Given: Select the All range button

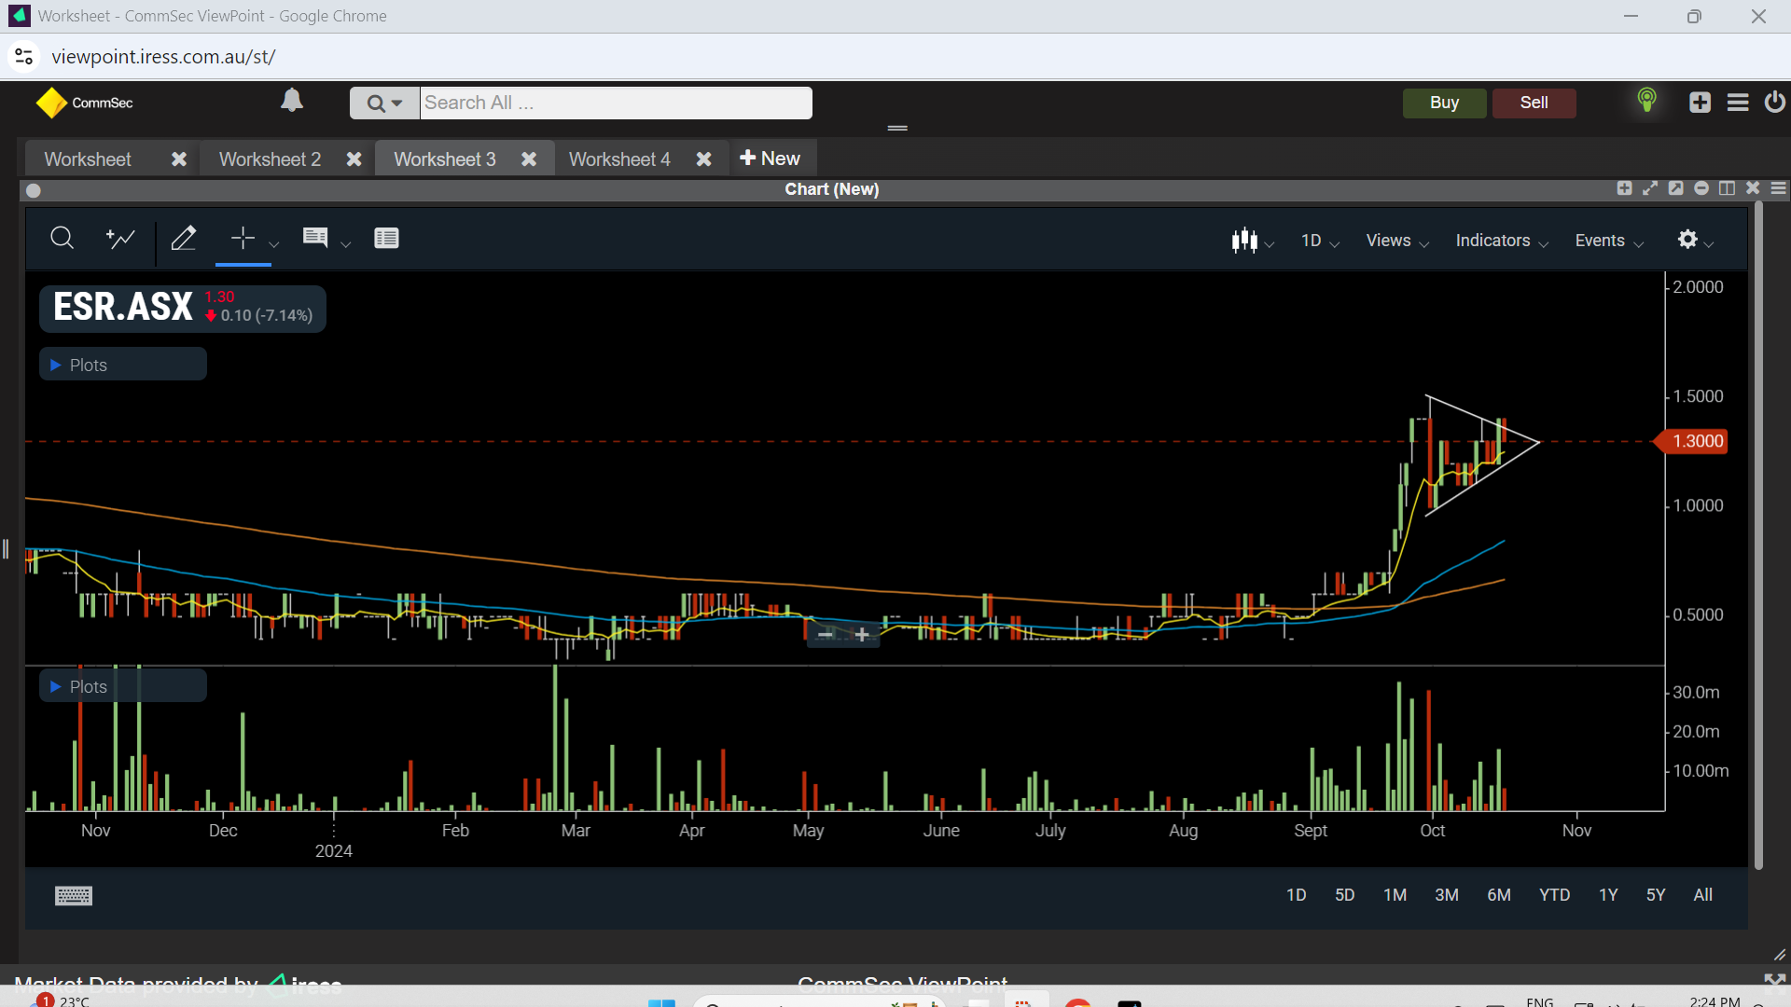Looking at the screenshot, I should [x=1703, y=895].
